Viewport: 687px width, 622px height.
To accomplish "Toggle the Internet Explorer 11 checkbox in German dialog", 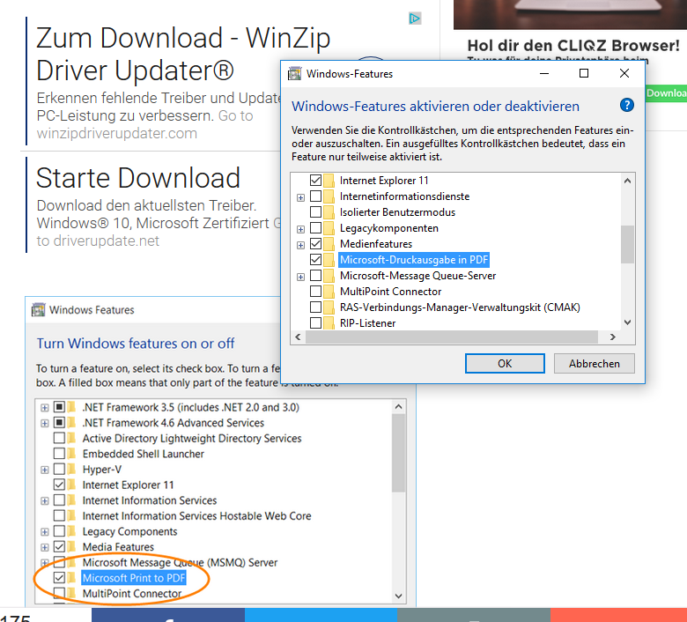I will [x=315, y=180].
